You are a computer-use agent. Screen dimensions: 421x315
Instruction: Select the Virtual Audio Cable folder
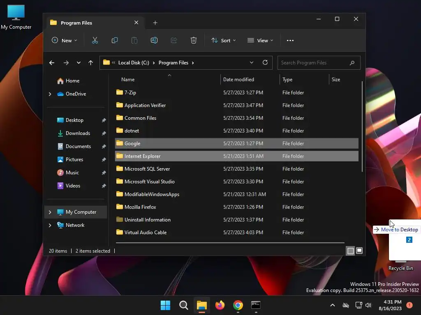[236, 233]
